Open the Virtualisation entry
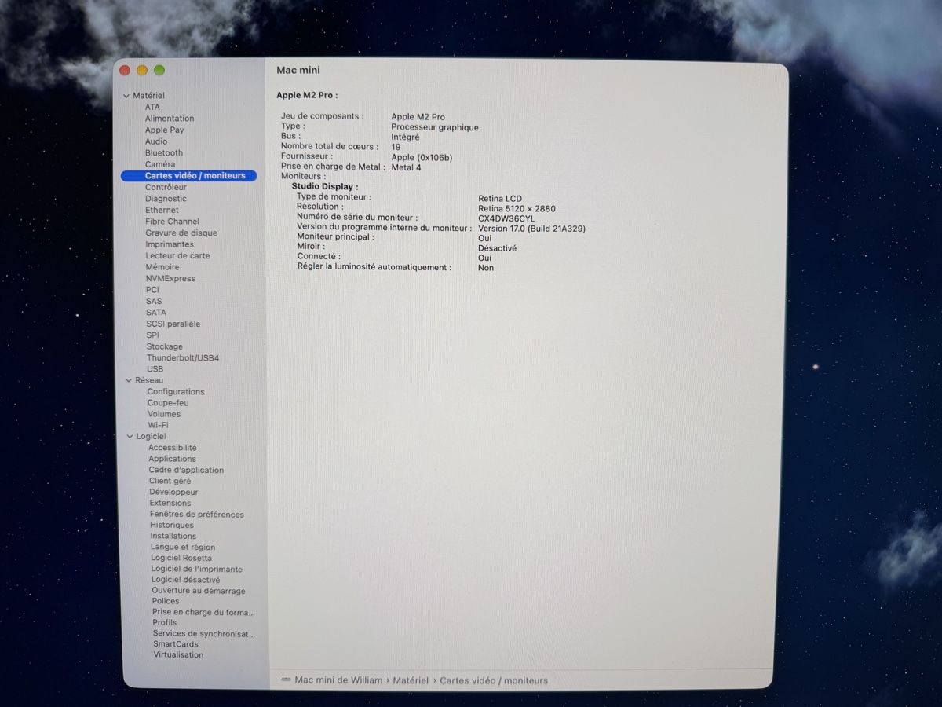The image size is (942, 707). point(178,654)
